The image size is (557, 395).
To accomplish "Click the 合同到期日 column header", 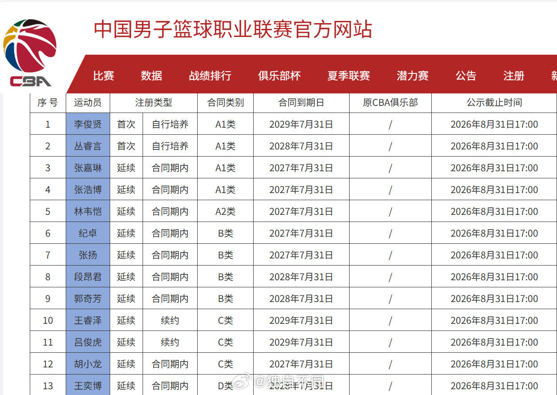I will (x=301, y=103).
